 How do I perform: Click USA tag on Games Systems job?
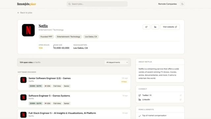pos(47,103)
